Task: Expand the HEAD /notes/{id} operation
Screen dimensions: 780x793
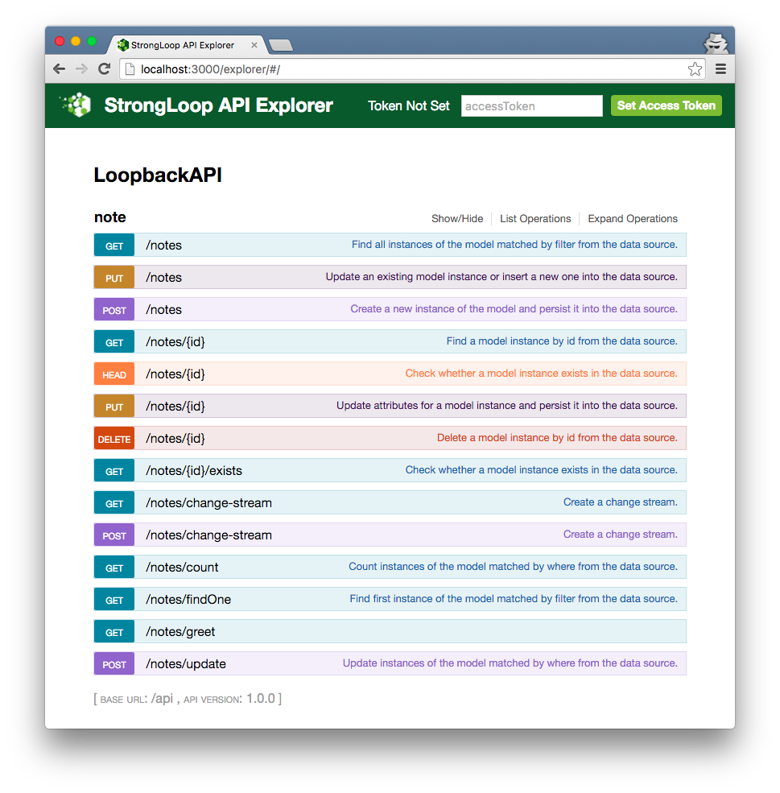Action: pyautogui.click(x=390, y=374)
